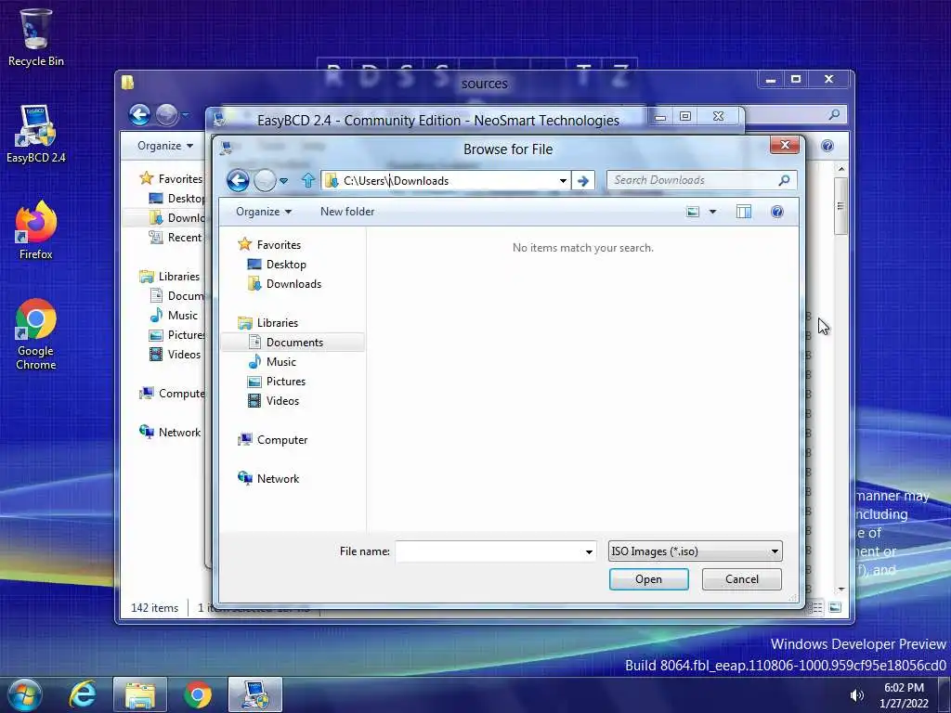Select Computer in dialog navigation pane
Image resolution: width=951 pixels, height=713 pixels.
coord(273,439)
